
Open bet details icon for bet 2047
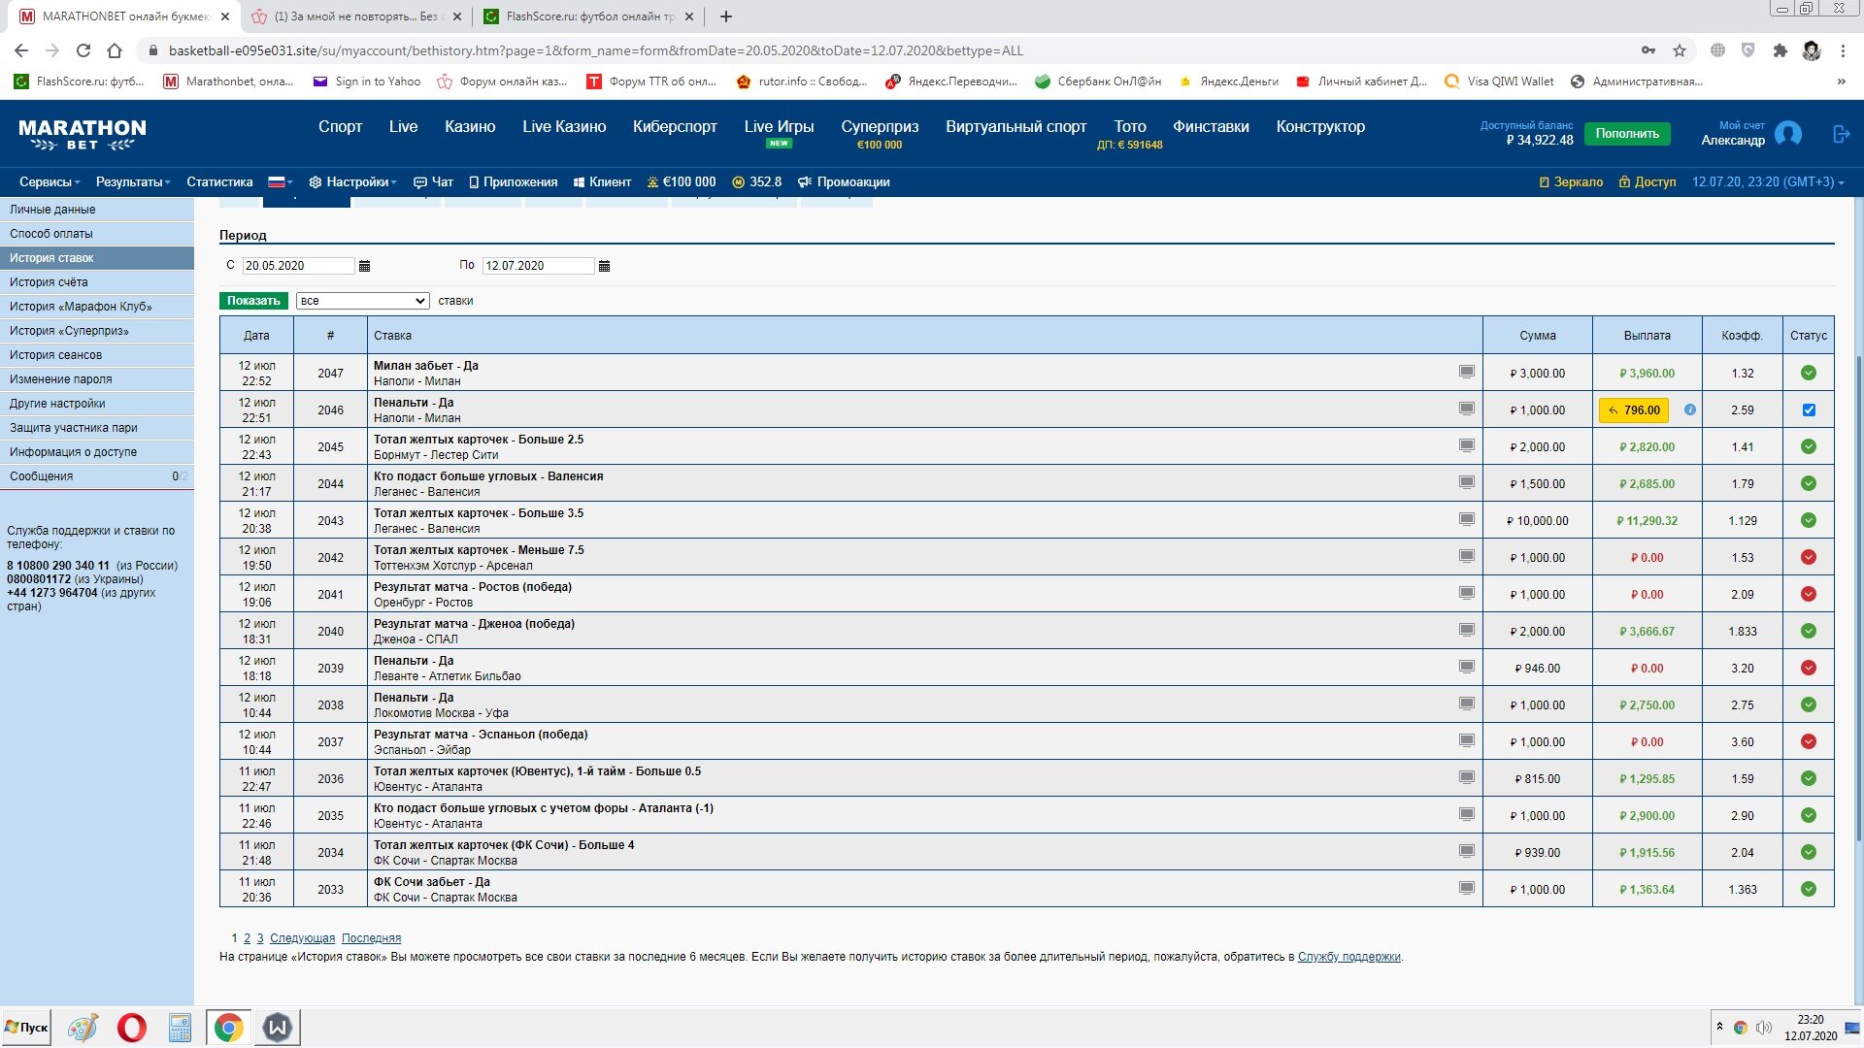pyautogui.click(x=1466, y=372)
